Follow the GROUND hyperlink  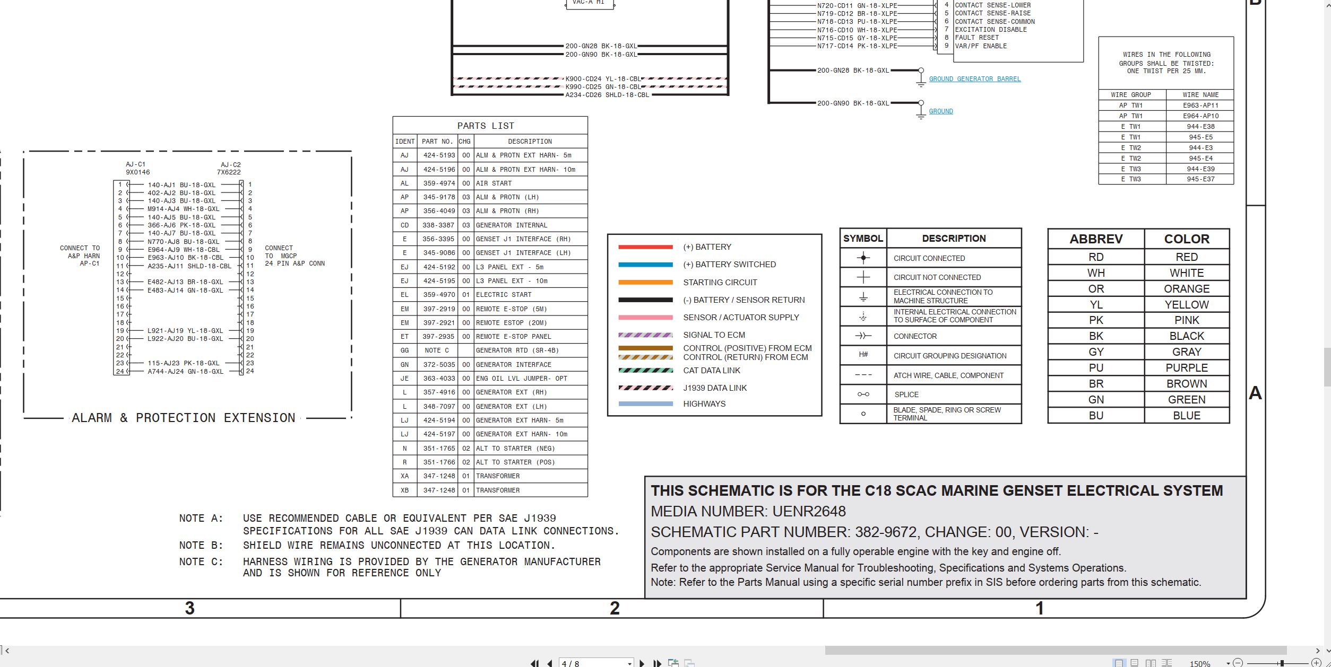tap(940, 111)
